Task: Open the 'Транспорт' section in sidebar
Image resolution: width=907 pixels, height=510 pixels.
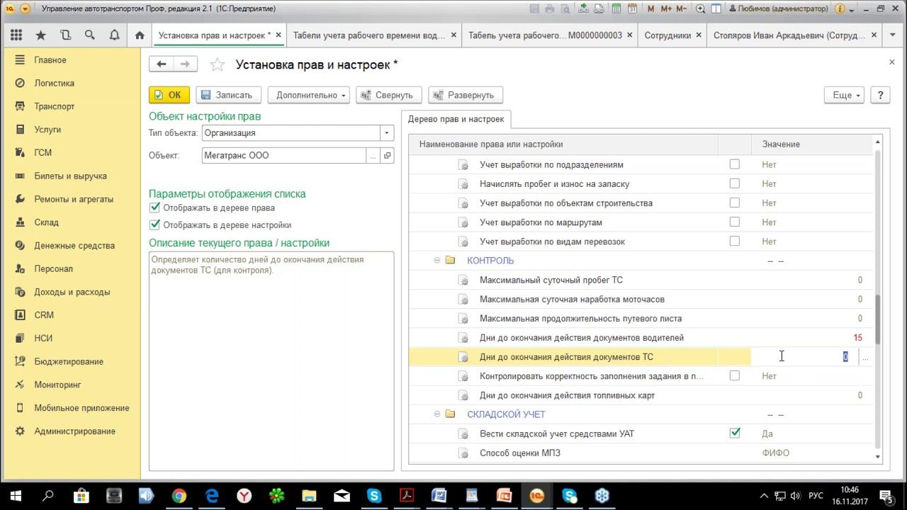Action: tap(55, 106)
